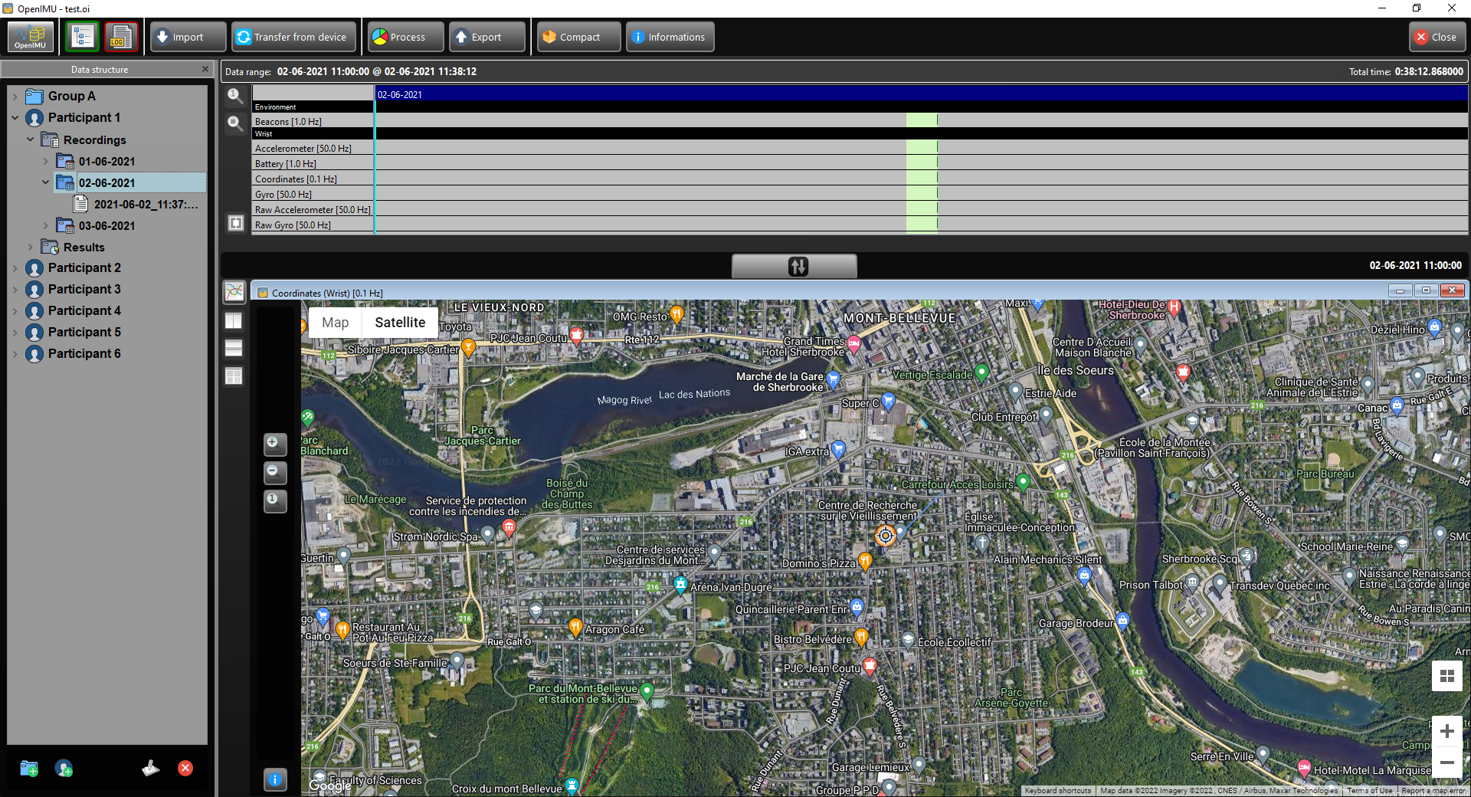
Task: Click the timeline fit-view icon
Action: pos(235,223)
